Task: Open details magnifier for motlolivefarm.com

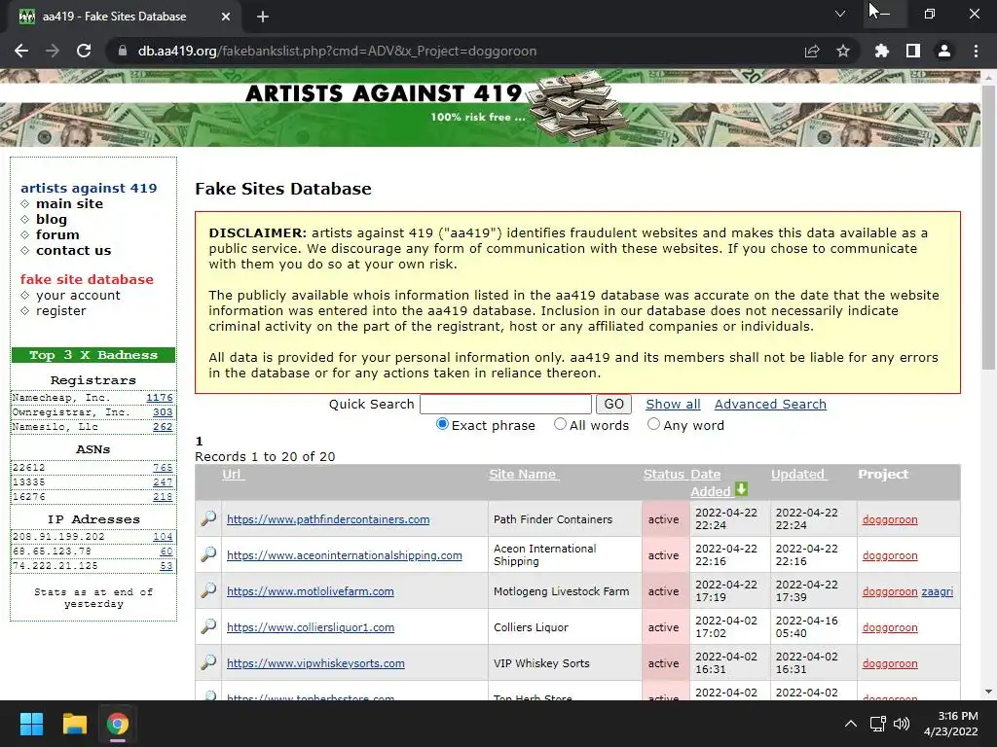Action: [208, 590]
